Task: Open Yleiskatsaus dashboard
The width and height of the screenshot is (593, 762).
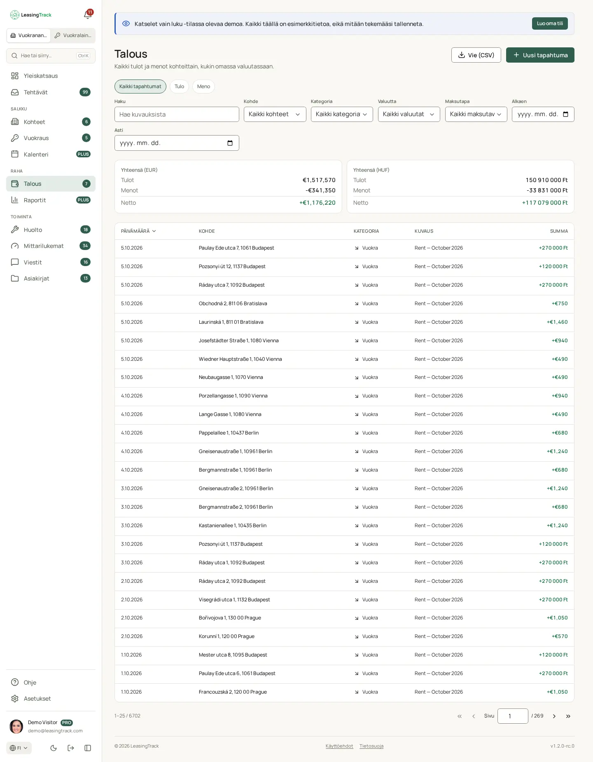Action: tap(51, 76)
